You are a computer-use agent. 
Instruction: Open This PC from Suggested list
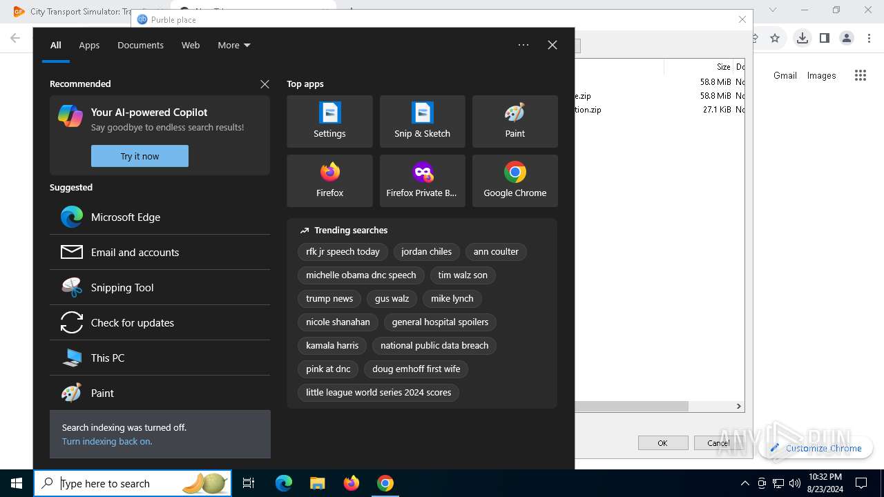click(x=160, y=358)
